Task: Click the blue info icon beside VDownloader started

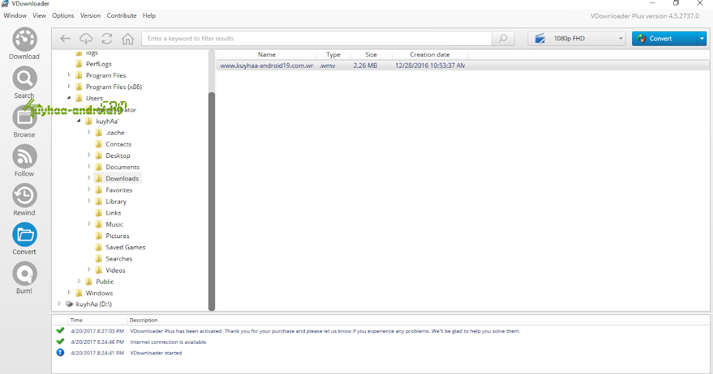Action: (x=60, y=353)
